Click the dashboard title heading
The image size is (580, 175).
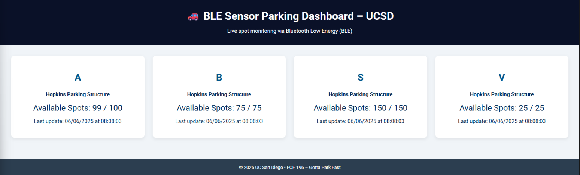[x=290, y=16]
